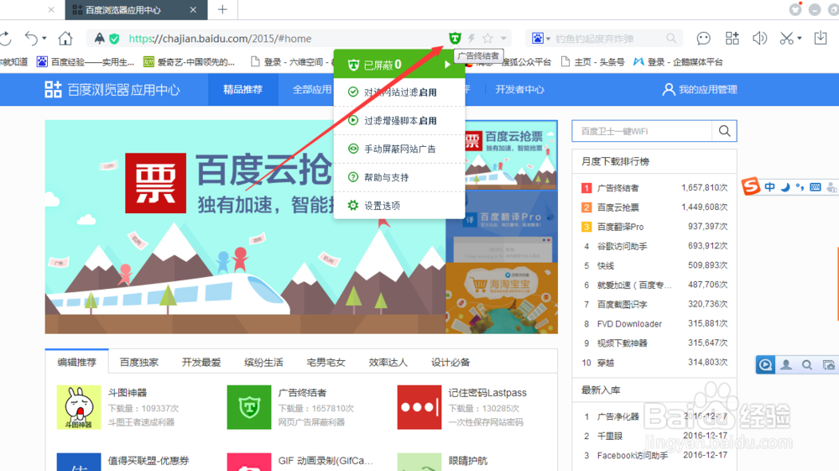Select the 海淘宝宝 banner thumbnail

pos(502,298)
